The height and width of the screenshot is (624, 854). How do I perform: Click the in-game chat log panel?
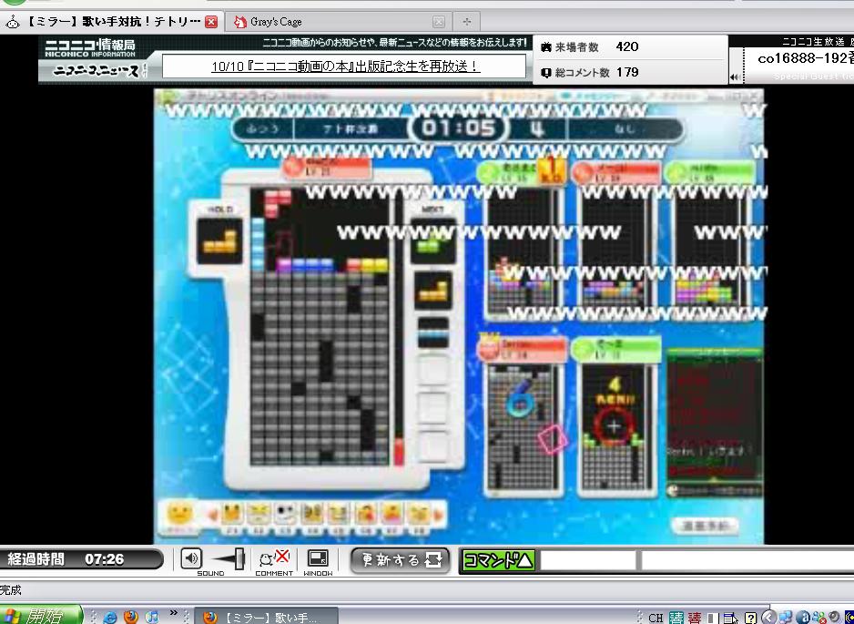715,417
